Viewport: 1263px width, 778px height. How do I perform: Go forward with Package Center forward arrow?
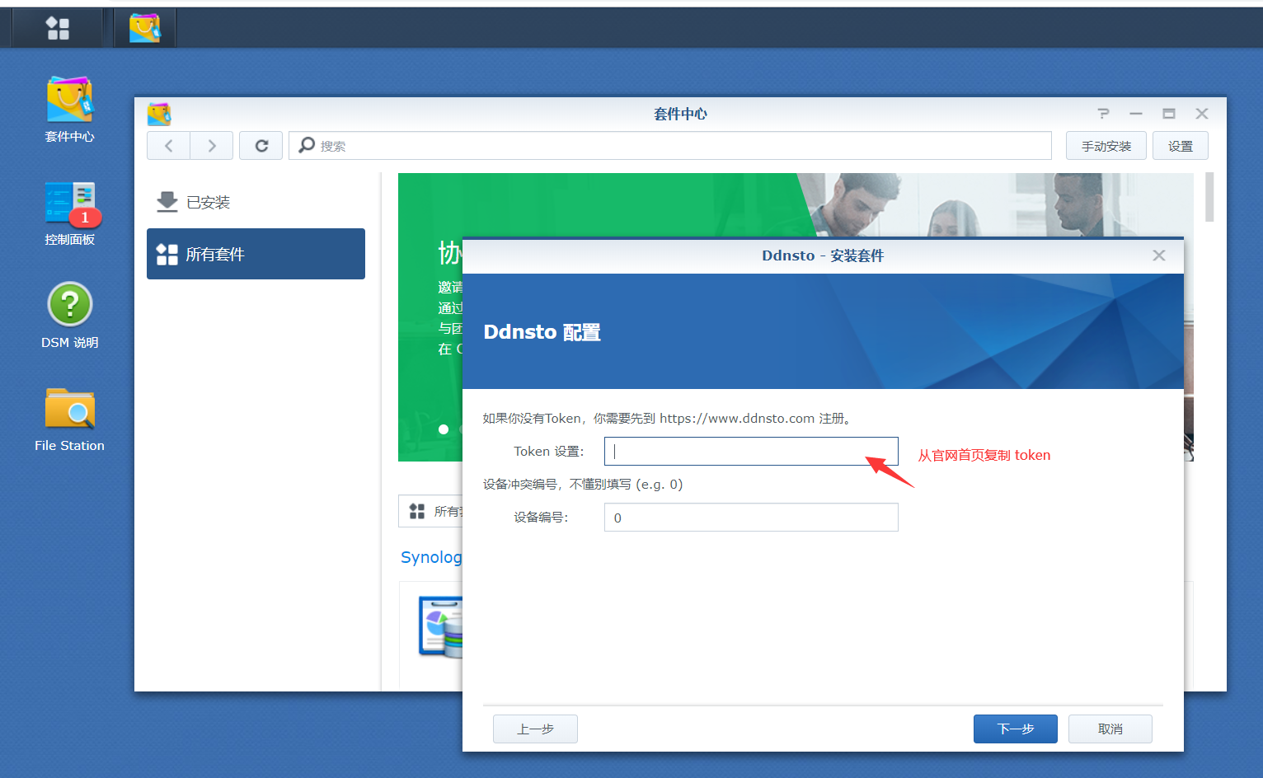(x=212, y=146)
